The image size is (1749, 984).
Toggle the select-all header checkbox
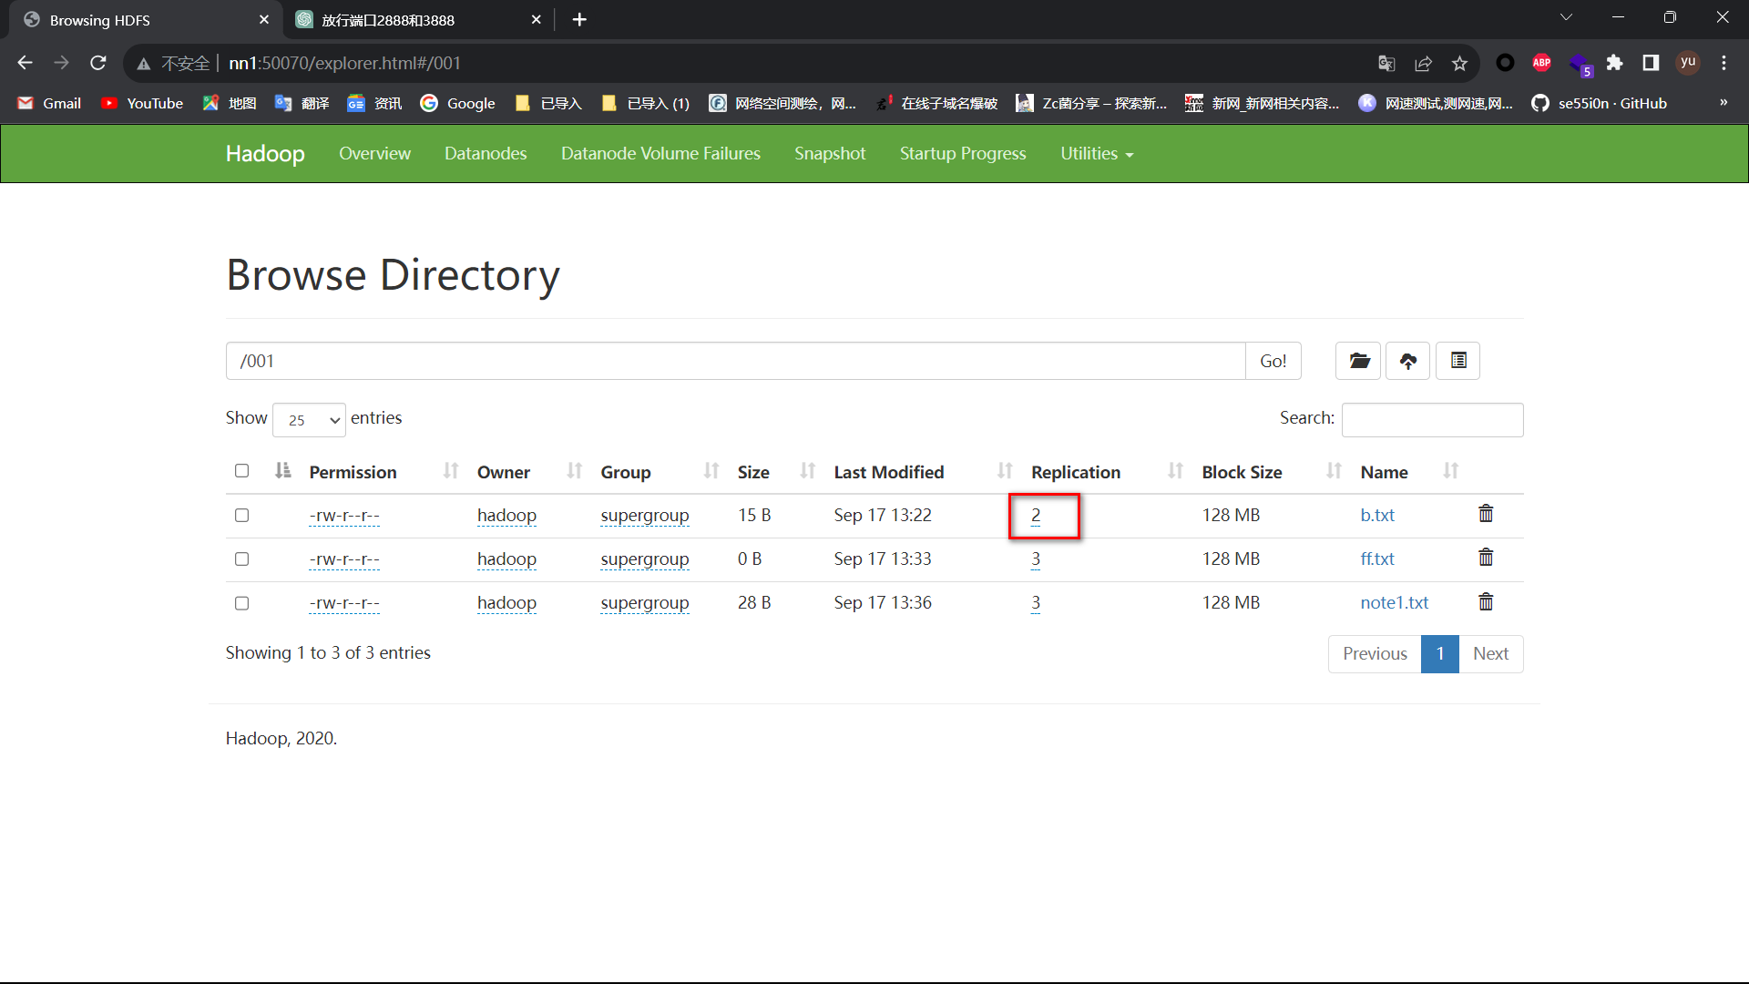[241, 471]
